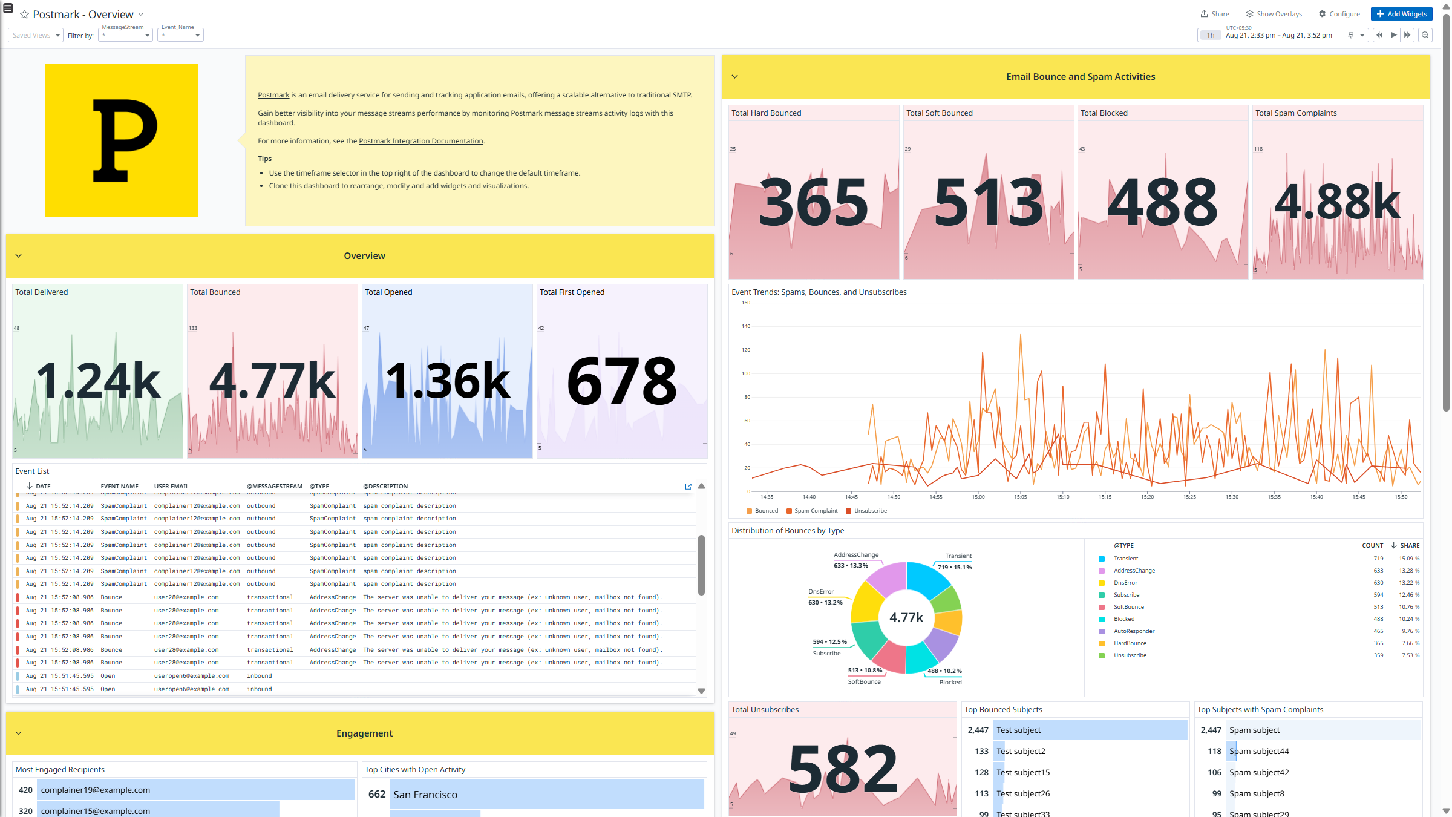1452x817 pixels.
Task: Select Spam subject44 row
Action: tap(1309, 751)
